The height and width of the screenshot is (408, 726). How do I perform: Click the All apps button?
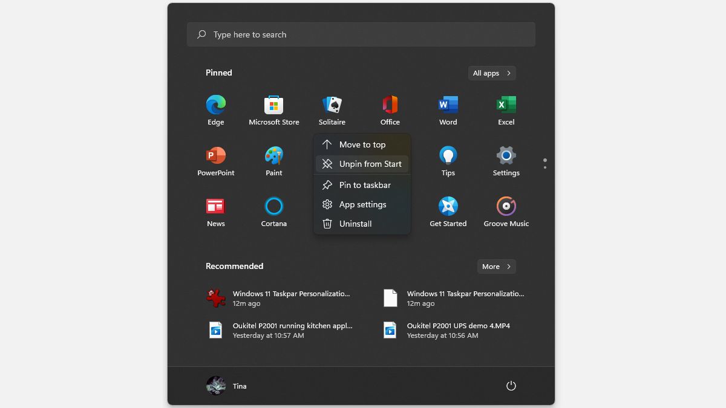click(x=492, y=73)
